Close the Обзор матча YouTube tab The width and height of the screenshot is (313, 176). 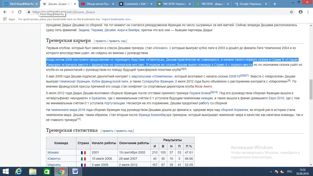coord(113,4)
